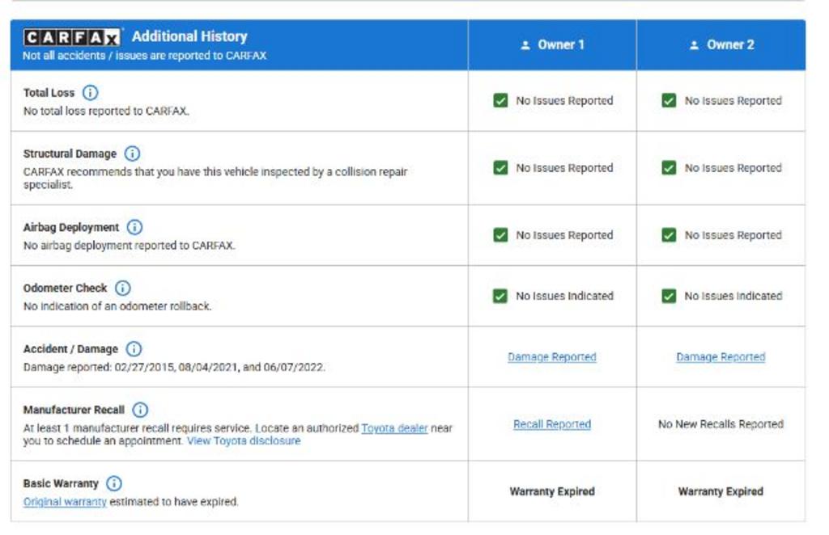
Task: Click the Accident / Damage info icon
Action: [x=134, y=349]
